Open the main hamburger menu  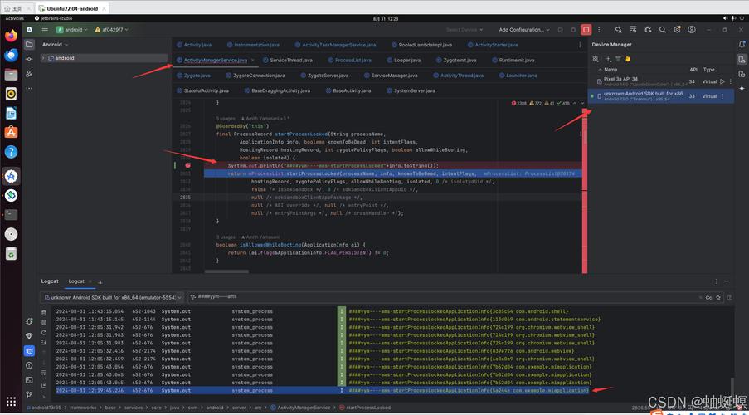[x=45, y=30]
